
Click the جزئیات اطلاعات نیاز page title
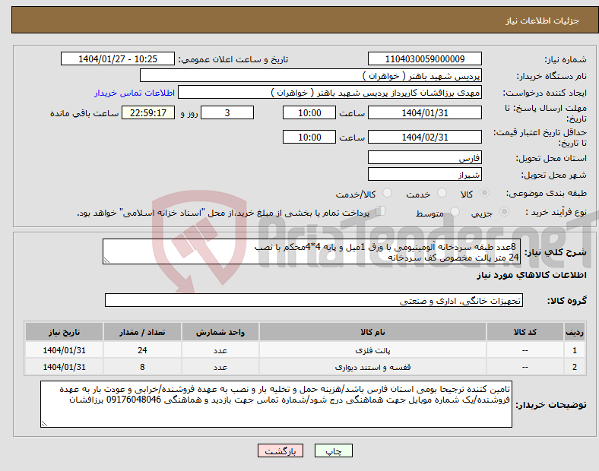pos(543,21)
